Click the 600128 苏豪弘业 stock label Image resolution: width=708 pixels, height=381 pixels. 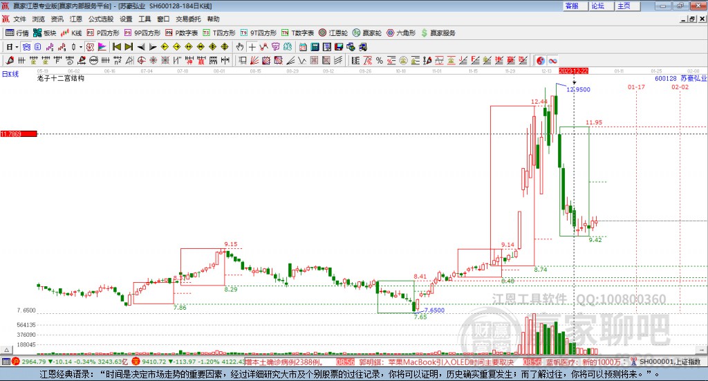[x=681, y=79]
